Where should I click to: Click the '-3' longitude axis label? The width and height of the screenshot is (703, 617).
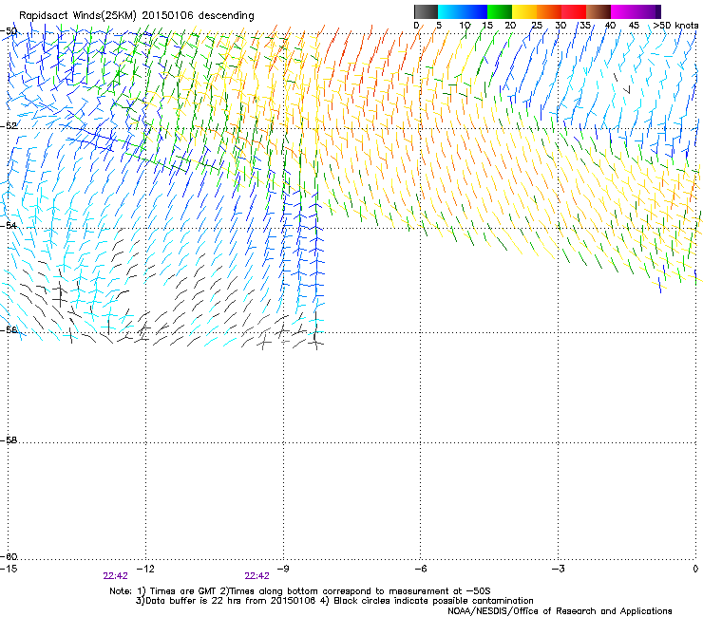pyautogui.click(x=558, y=569)
